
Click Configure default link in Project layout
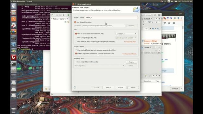click(x=129, y=54)
